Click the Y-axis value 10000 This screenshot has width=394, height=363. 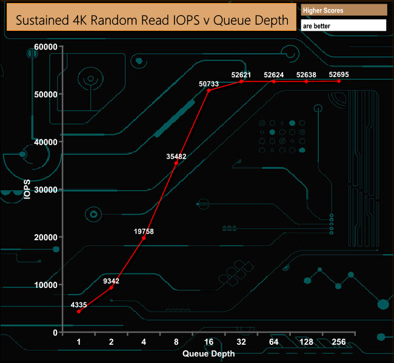(45, 285)
